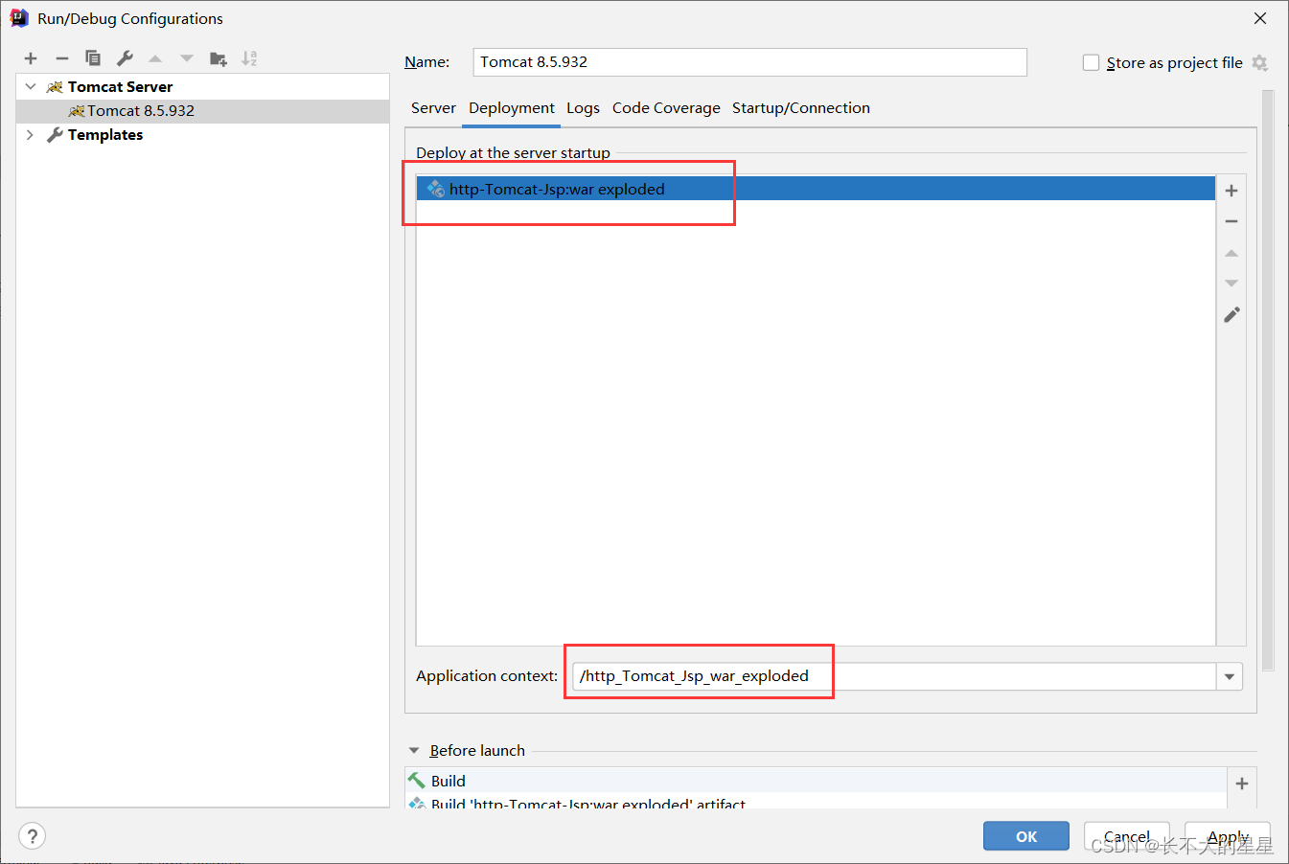This screenshot has height=864, width=1289.
Task: Open edit templates with the wrench icon
Action: (x=125, y=58)
